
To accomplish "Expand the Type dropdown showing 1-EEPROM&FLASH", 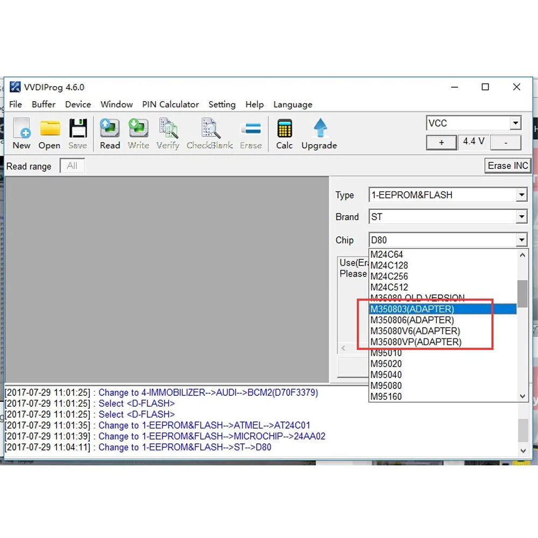I will pos(521,195).
